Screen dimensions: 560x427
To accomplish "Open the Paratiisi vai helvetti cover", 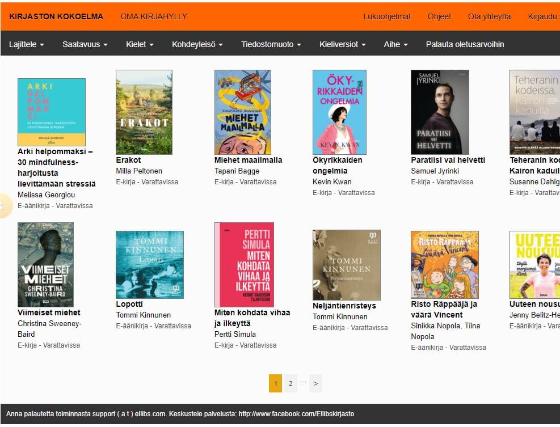I will point(440,112).
